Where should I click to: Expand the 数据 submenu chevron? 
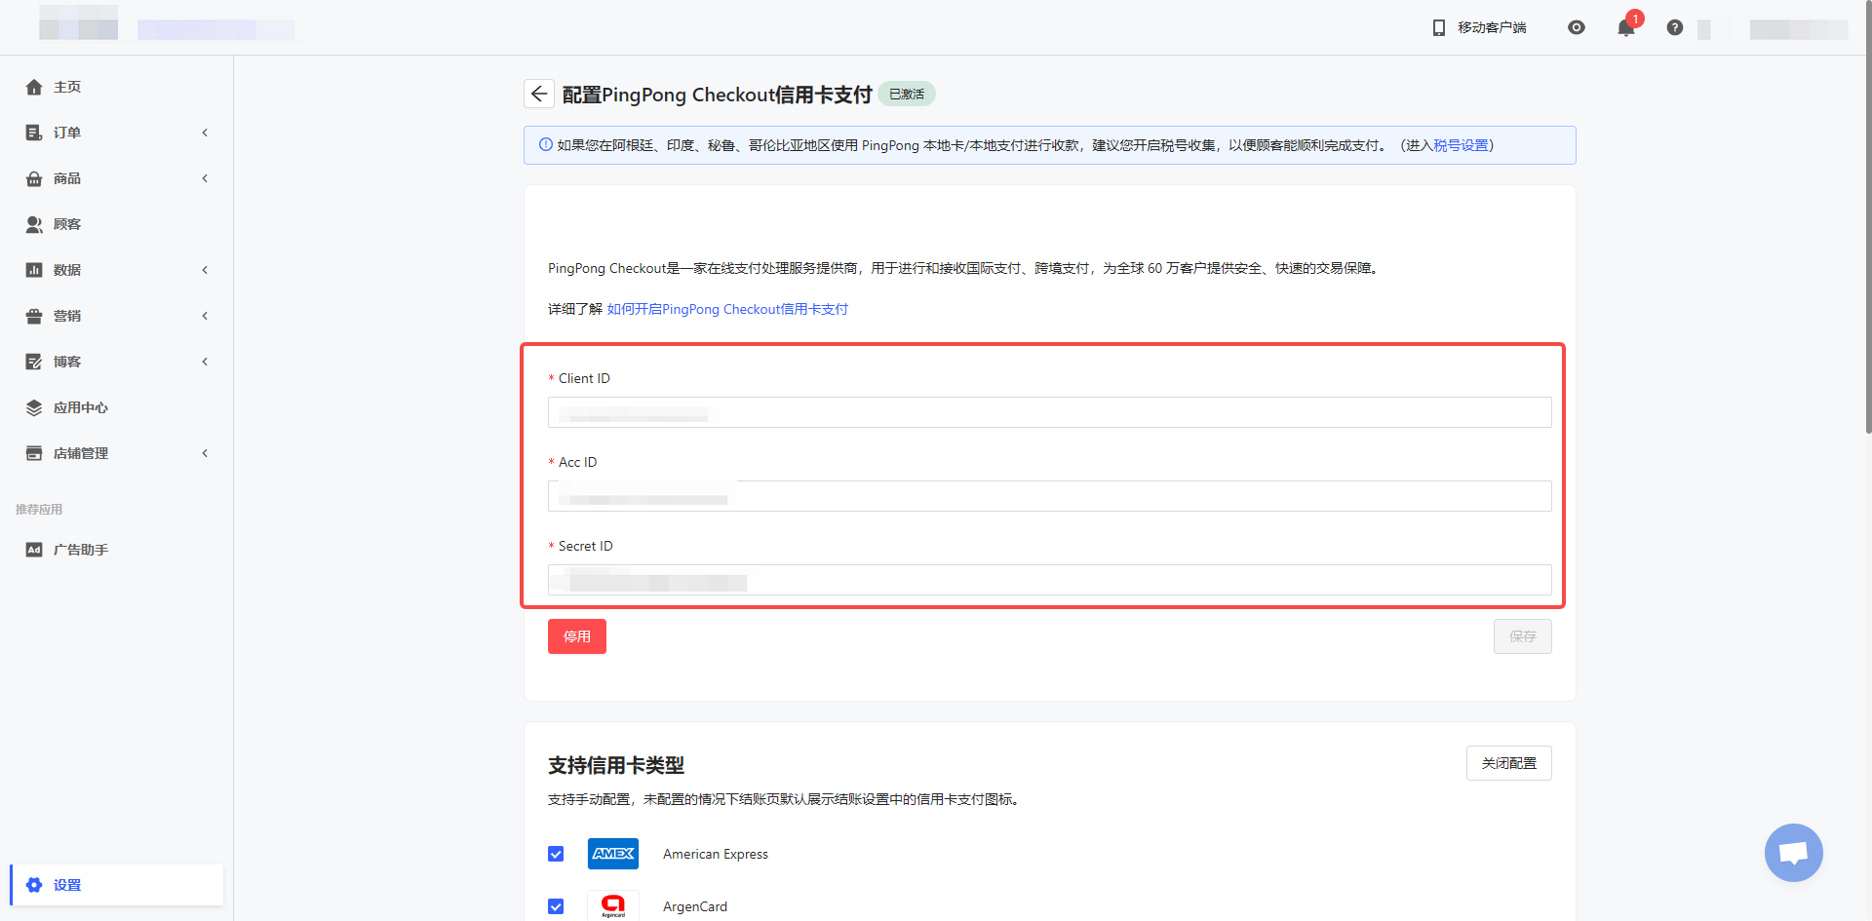(x=205, y=270)
